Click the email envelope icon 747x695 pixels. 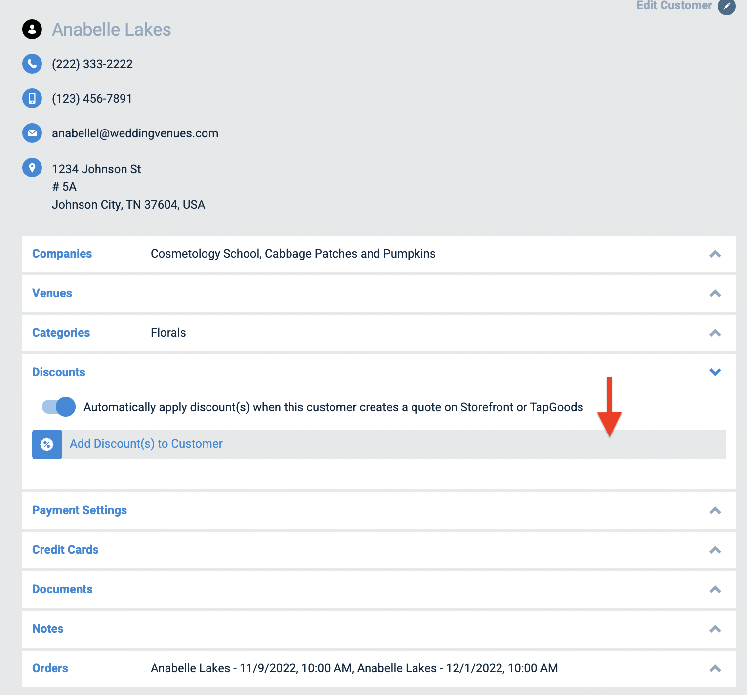(32, 133)
